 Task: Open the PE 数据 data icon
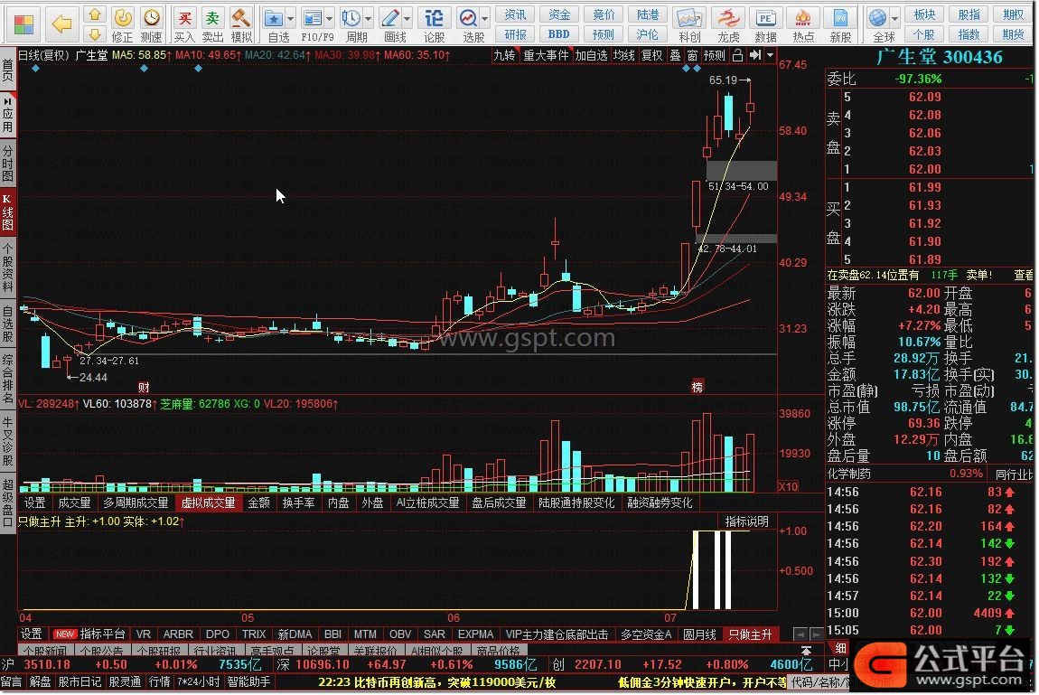point(765,24)
